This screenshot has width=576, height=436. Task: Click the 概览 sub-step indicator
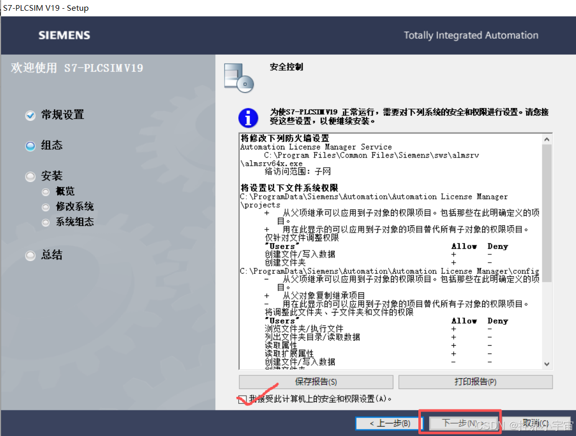[x=45, y=192]
